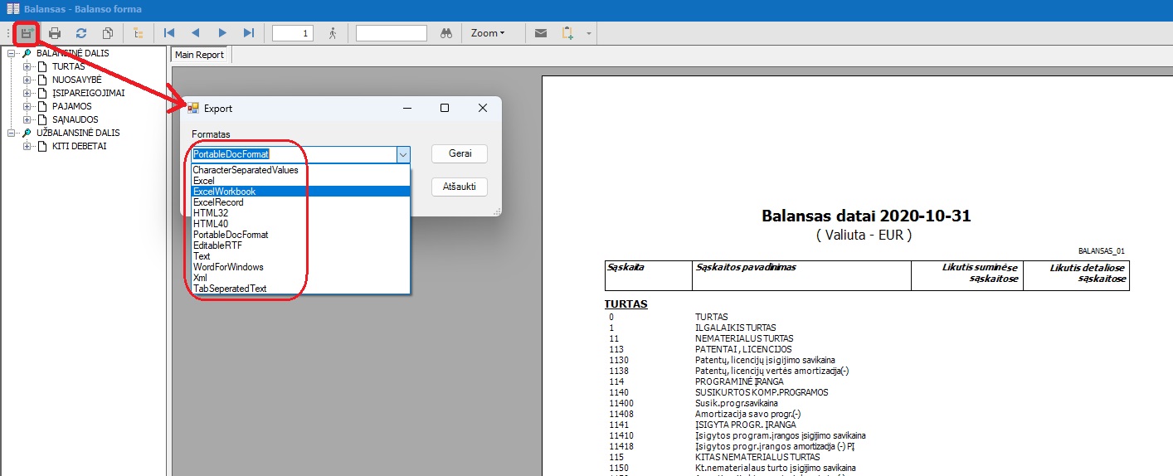The width and height of the screenshot is (1173, 476).
Task: Choose the Xml export format option
Action: click(300, 278)
